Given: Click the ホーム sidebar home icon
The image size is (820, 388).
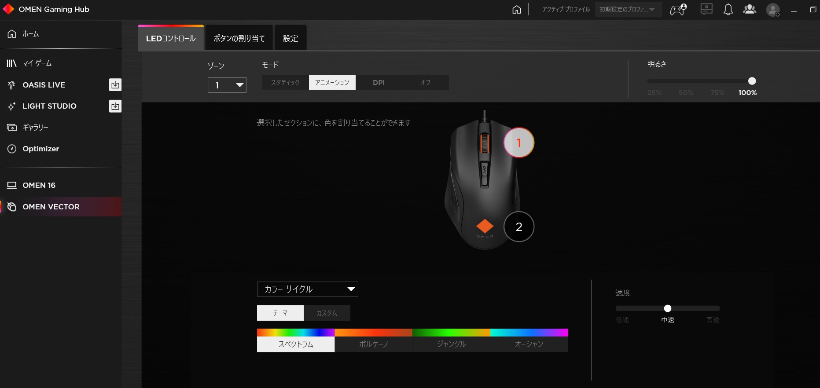Looking at the screenshot, I should click(12, 33).
